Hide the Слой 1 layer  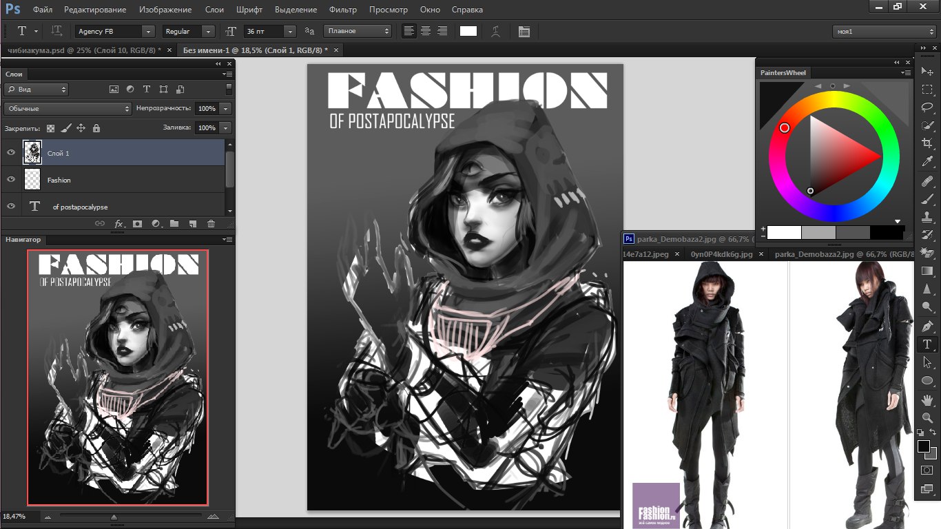click(10, 153)
